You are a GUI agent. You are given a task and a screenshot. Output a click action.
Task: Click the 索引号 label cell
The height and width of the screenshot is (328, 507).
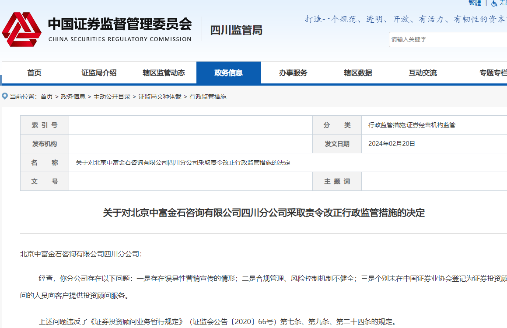[45, 125]
